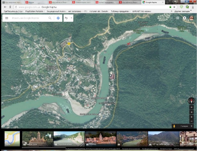Click the compass to reset north
This screenshot has height=151, width=197.
coord(191,101)
